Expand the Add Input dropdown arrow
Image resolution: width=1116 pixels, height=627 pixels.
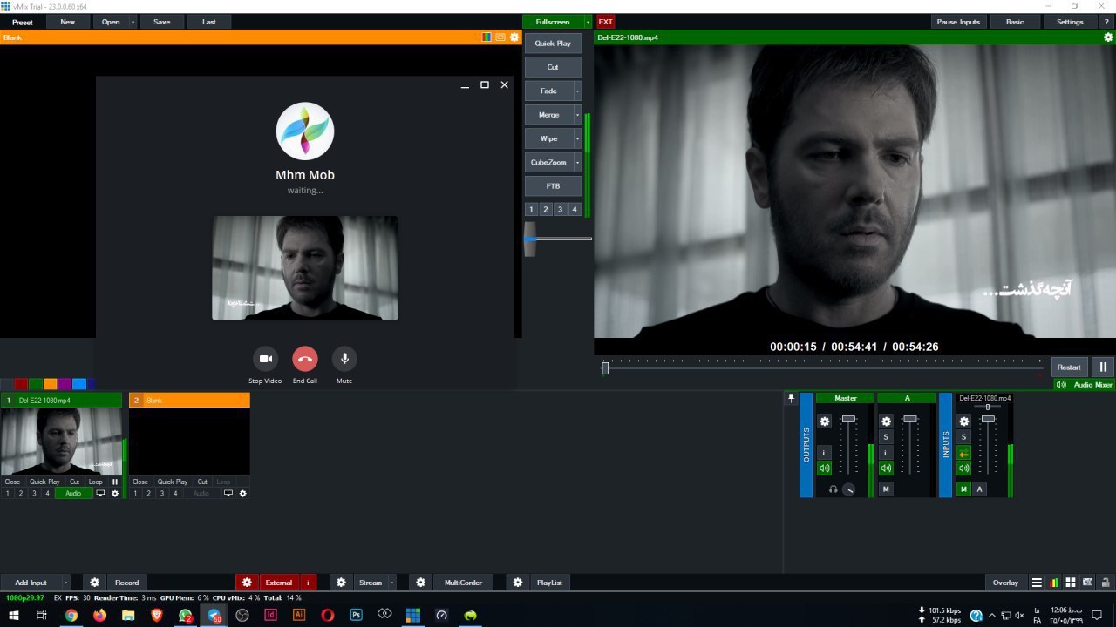click(65, 583)
